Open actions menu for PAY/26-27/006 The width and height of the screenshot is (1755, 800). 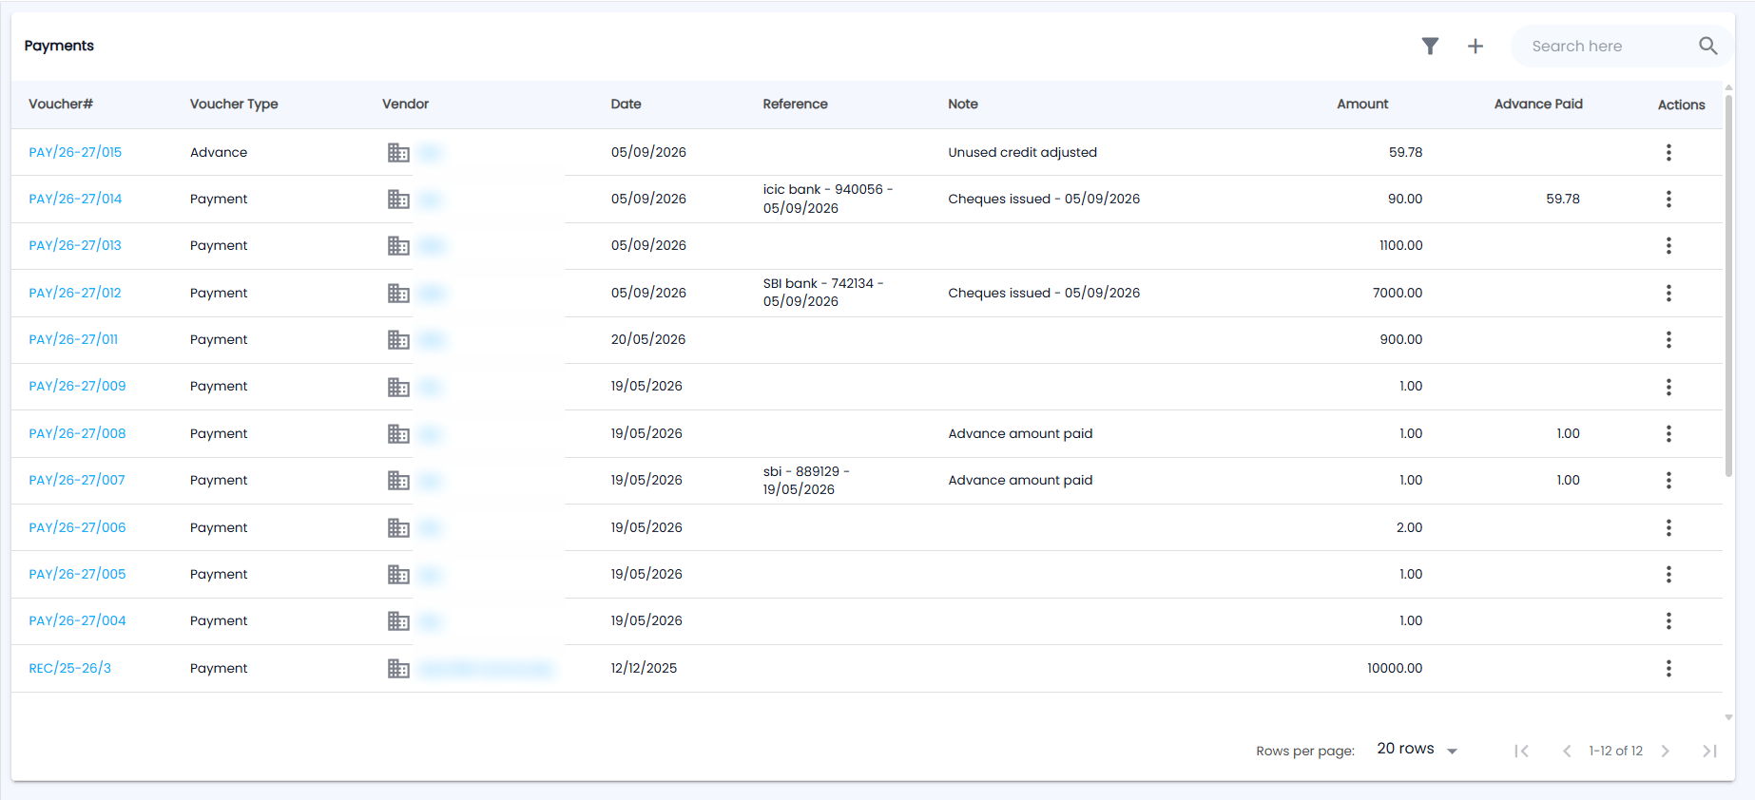(1668, 527)
